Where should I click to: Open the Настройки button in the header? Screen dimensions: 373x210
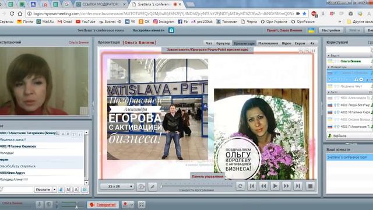point(331,30)
